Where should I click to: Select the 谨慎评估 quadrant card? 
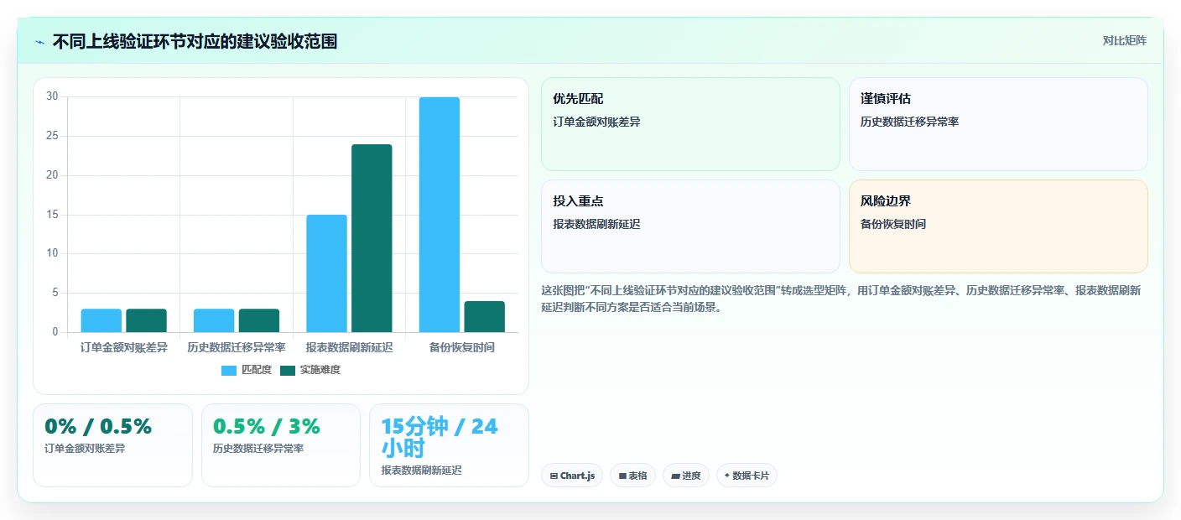pos(998,124)
